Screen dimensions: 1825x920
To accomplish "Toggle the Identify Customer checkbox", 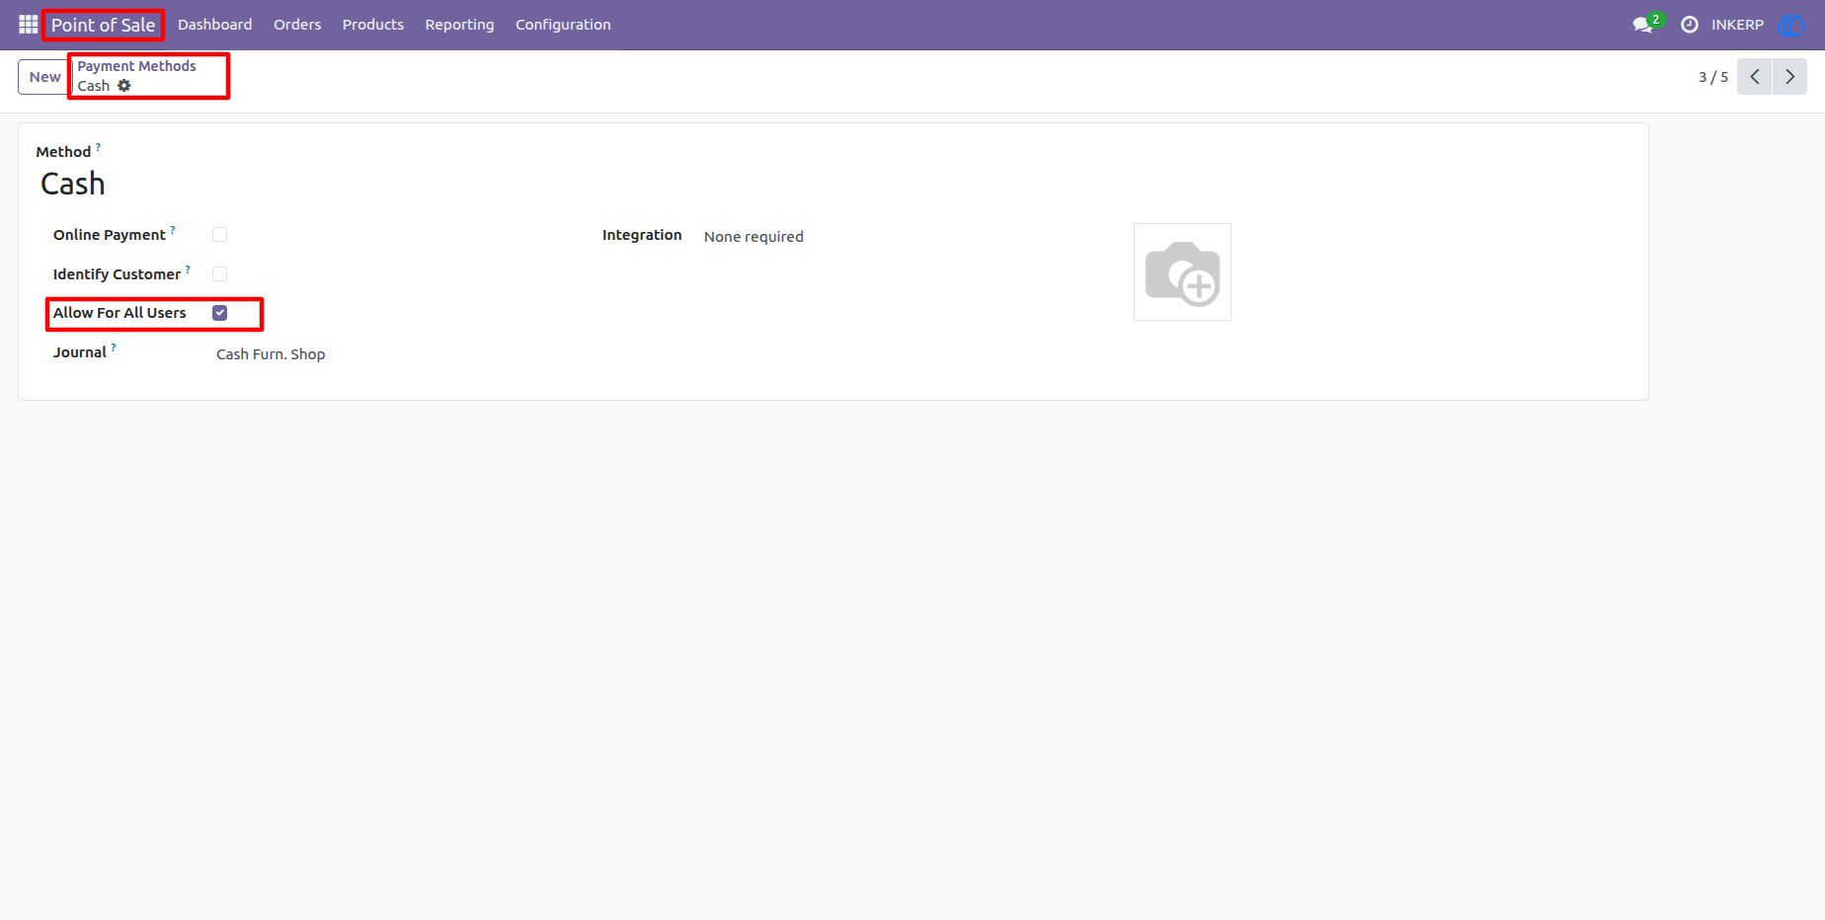I will pyautogui.click(x=219, y=274).
